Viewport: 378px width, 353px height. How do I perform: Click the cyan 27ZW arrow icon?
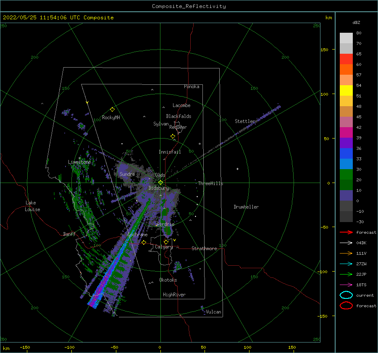pos(346,264)
